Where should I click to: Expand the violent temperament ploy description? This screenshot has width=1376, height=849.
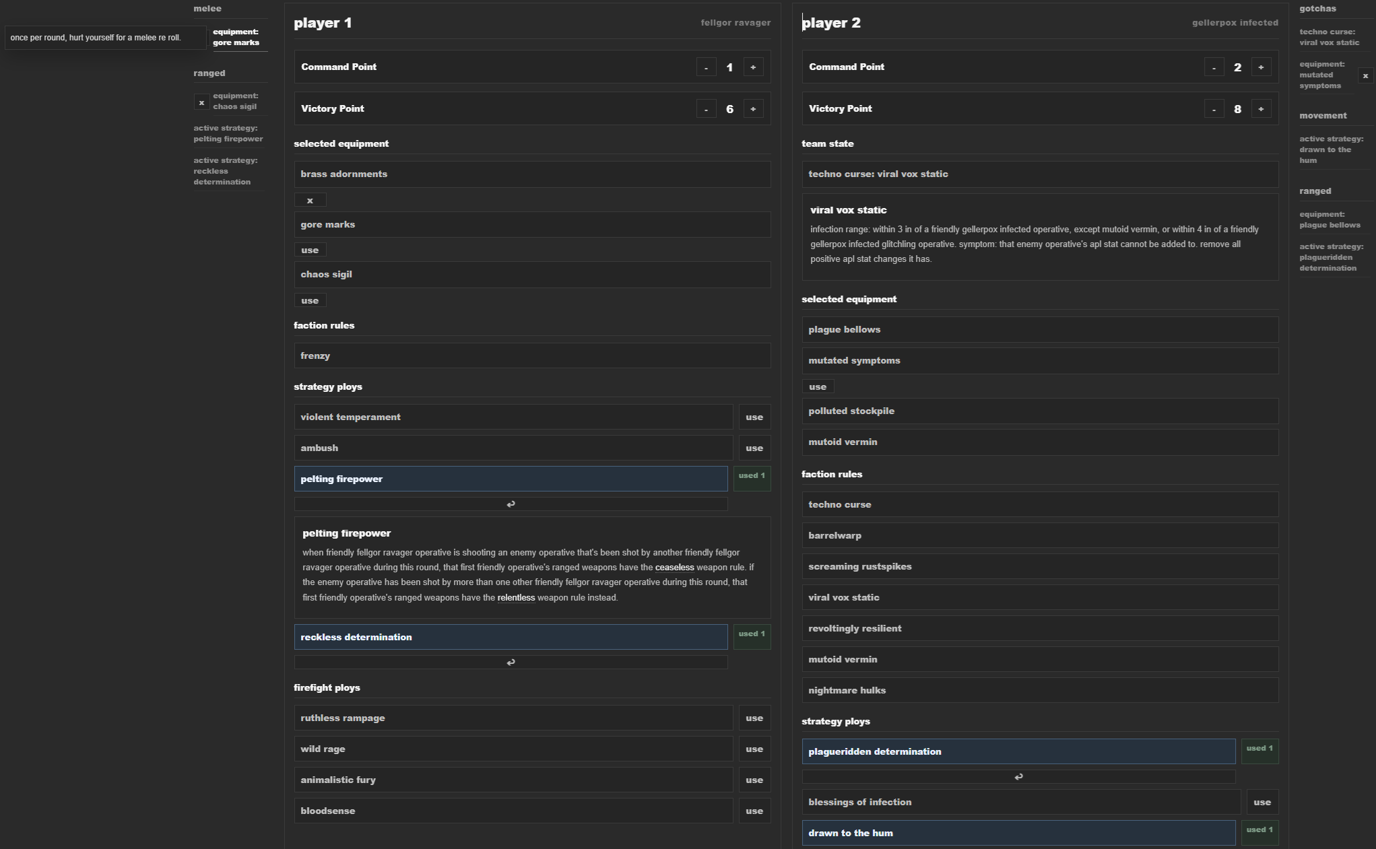pos(513,417)
